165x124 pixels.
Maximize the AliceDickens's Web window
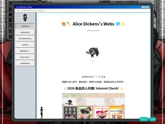point(145,7)
